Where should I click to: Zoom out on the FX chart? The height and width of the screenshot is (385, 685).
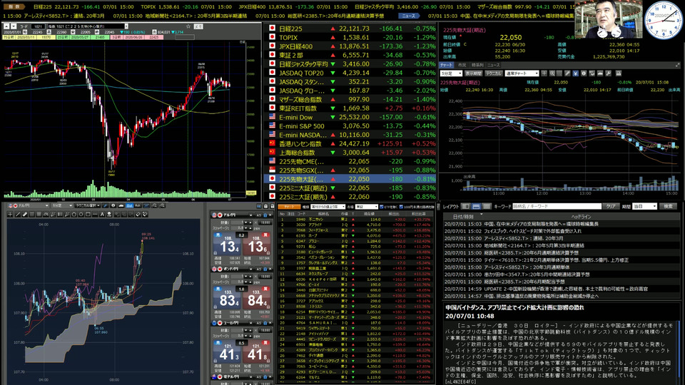tap(163, 205)
